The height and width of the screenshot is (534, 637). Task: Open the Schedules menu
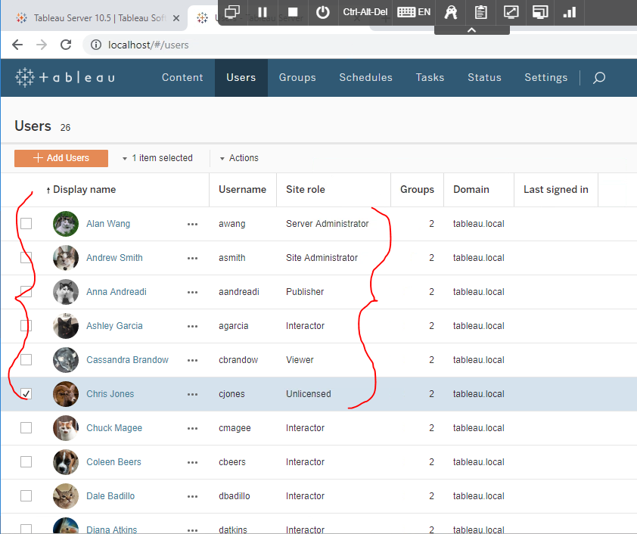[365, 77]
